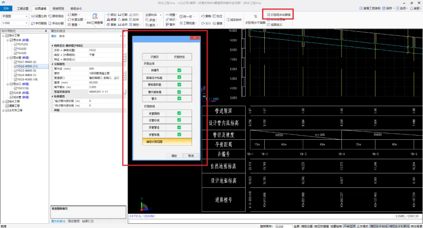423x228 pixels.
Task: Select the 拉伸 stretch tool
Action: pyautogui.click(x=134, y=20)
